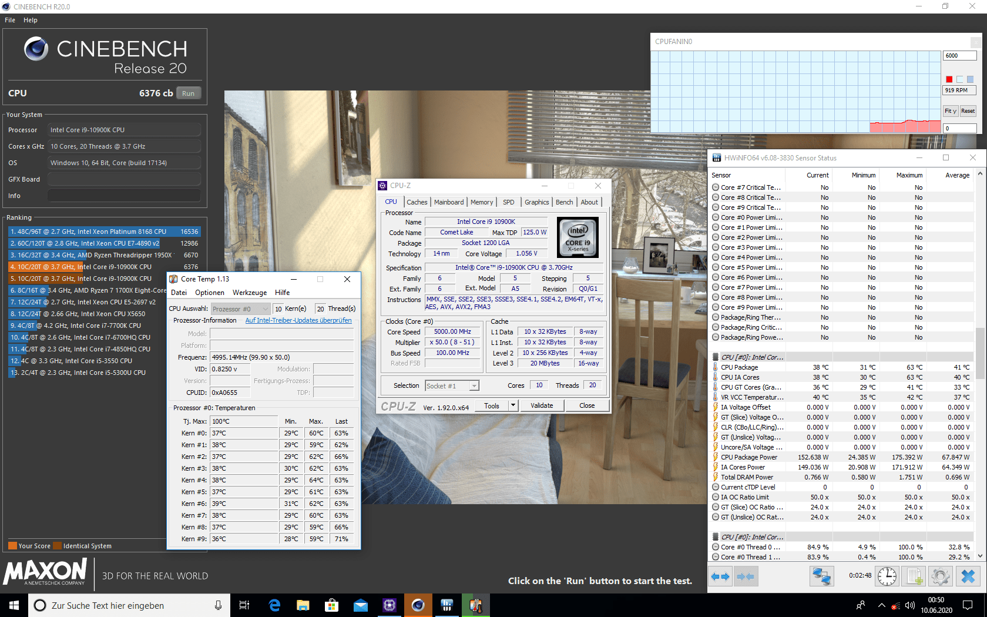Open the Werkzeuge menu in Core Temp

(x=250, y=293)
